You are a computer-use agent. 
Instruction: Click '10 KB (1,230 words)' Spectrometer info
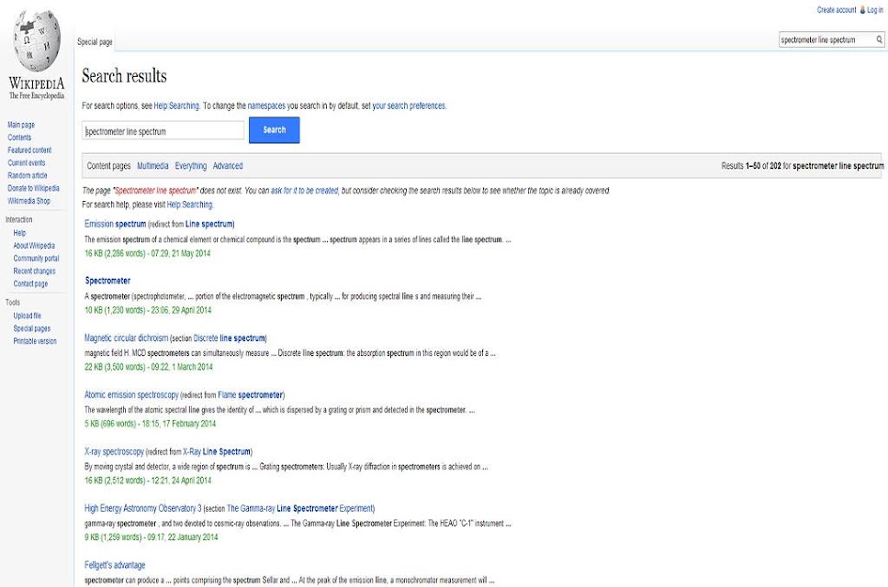point(116,310)
